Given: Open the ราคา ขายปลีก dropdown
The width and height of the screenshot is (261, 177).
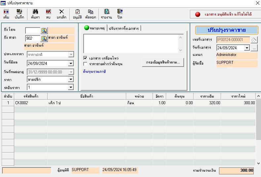Looking at the screenshot, I should (71, 79).
